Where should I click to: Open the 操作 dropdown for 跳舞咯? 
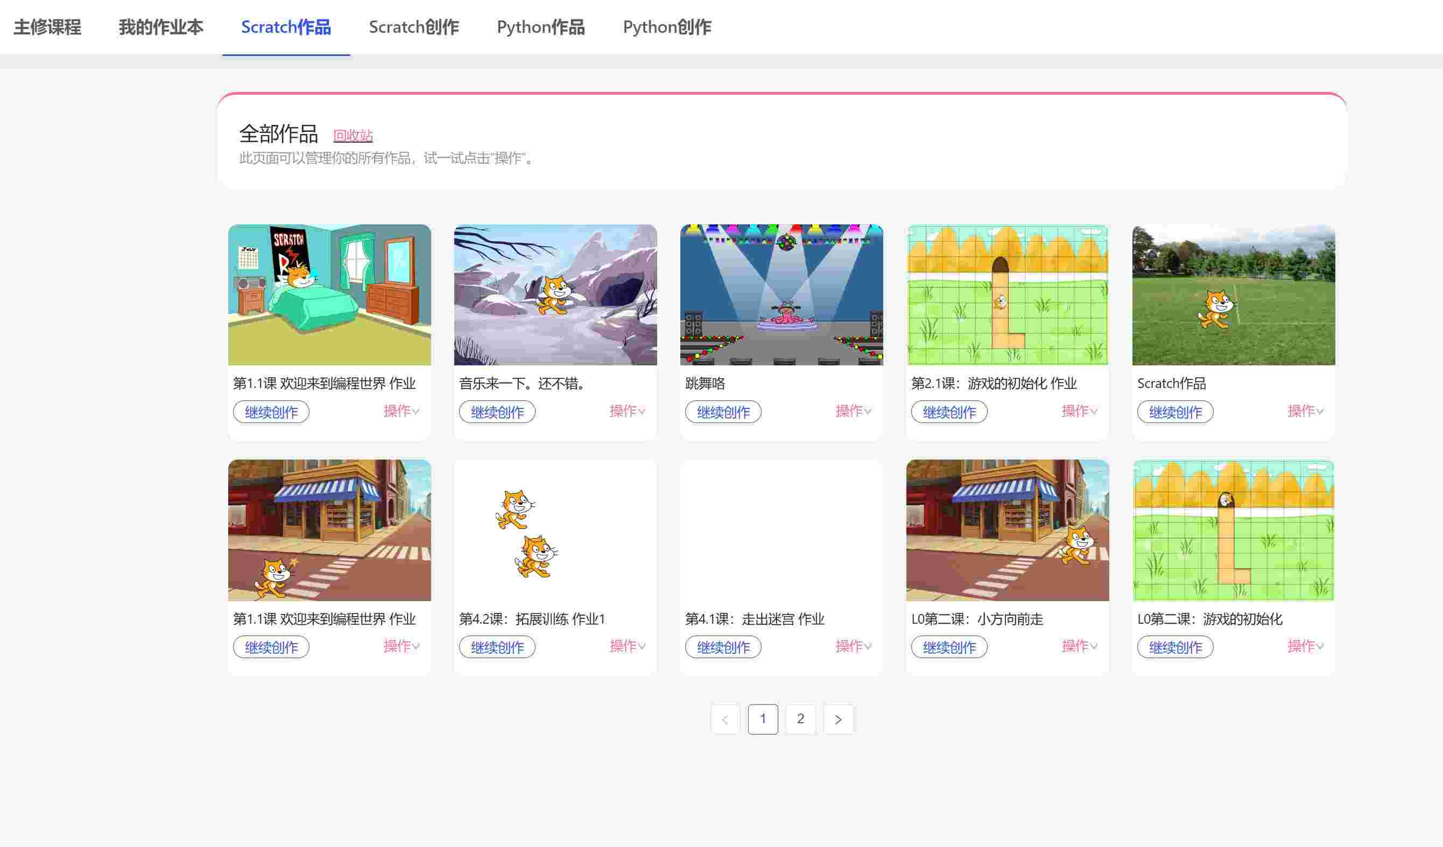click(853, 411)
